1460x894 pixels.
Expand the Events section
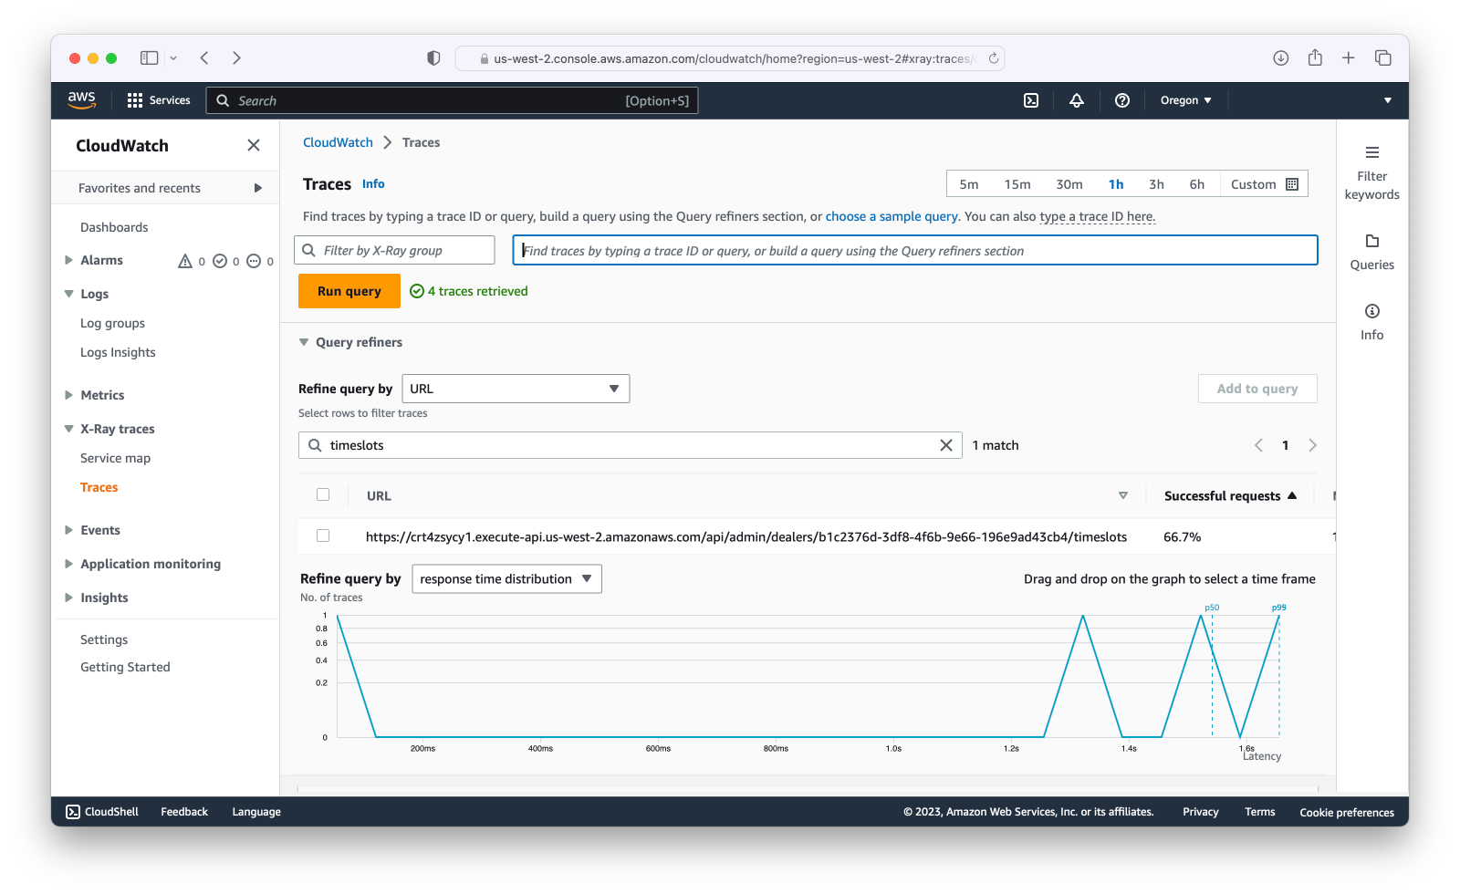68,530
